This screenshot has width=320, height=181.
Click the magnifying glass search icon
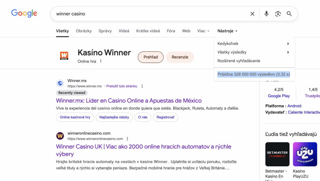coord(289,14)
